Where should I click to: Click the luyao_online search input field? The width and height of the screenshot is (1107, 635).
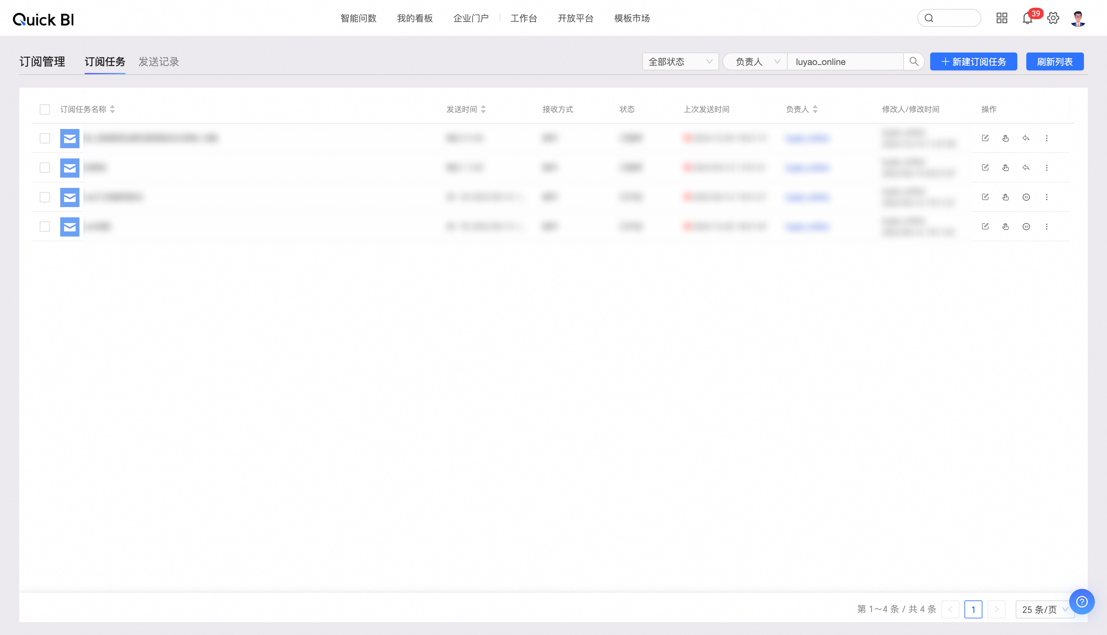[x=844, y=61]
